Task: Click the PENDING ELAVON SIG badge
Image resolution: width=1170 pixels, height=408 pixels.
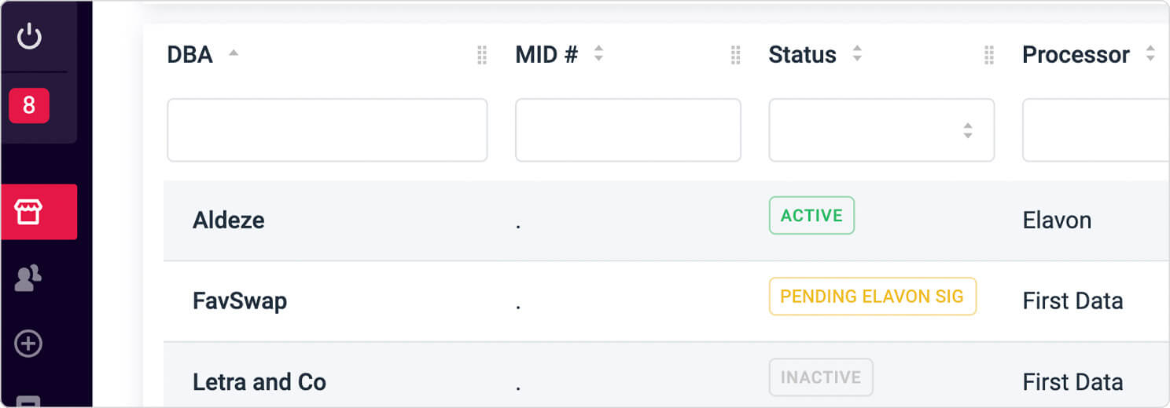Action: pos(873,297)
